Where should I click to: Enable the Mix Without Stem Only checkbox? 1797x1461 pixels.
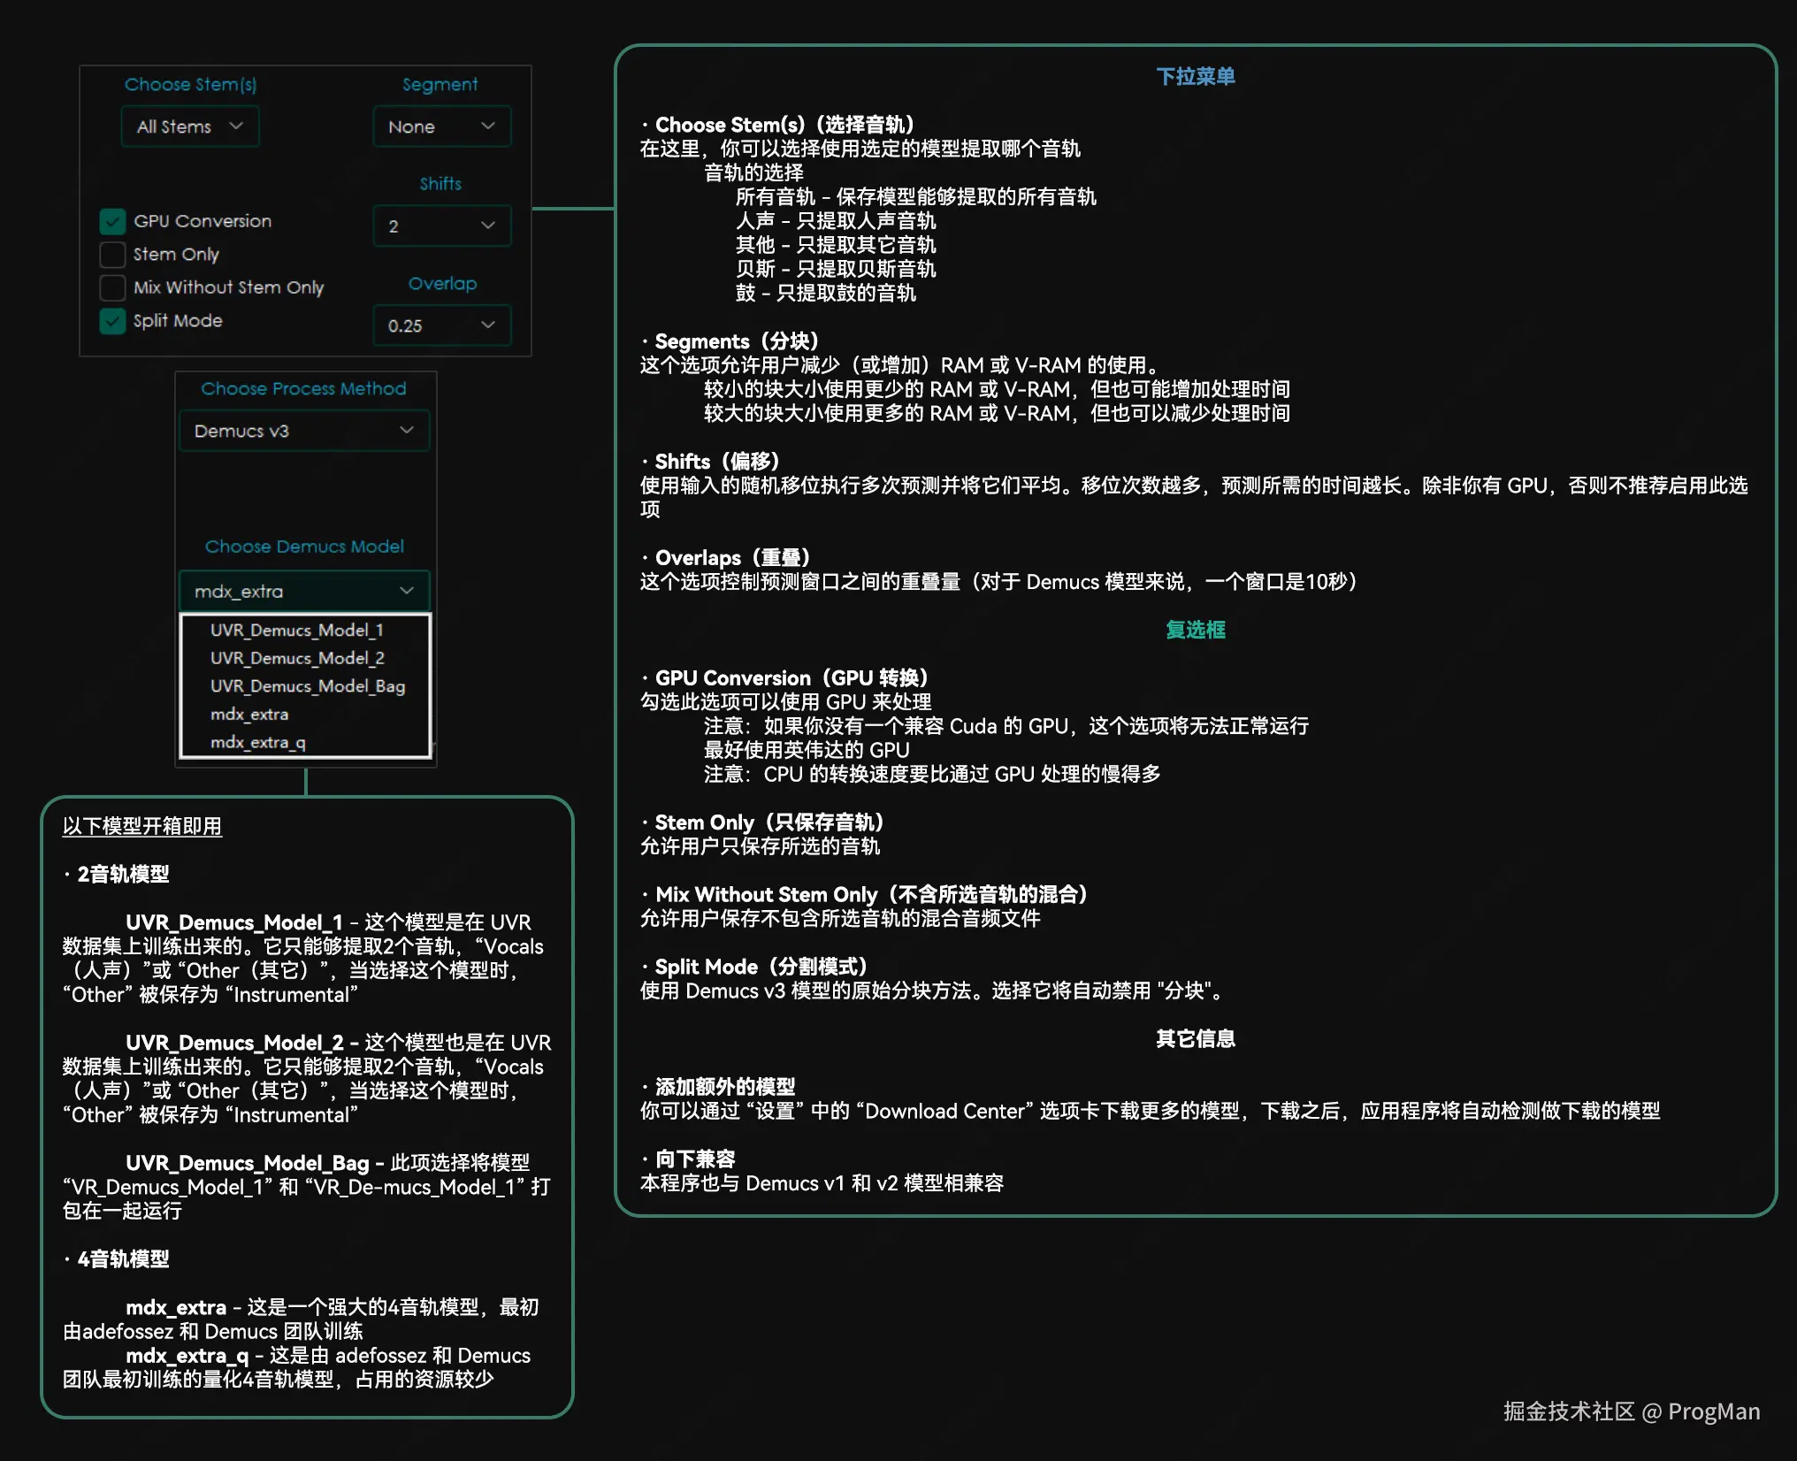point(111,287)
